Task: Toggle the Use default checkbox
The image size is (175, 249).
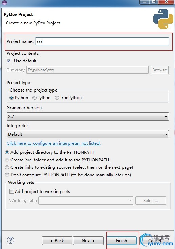Action: [x=9, y=61]
